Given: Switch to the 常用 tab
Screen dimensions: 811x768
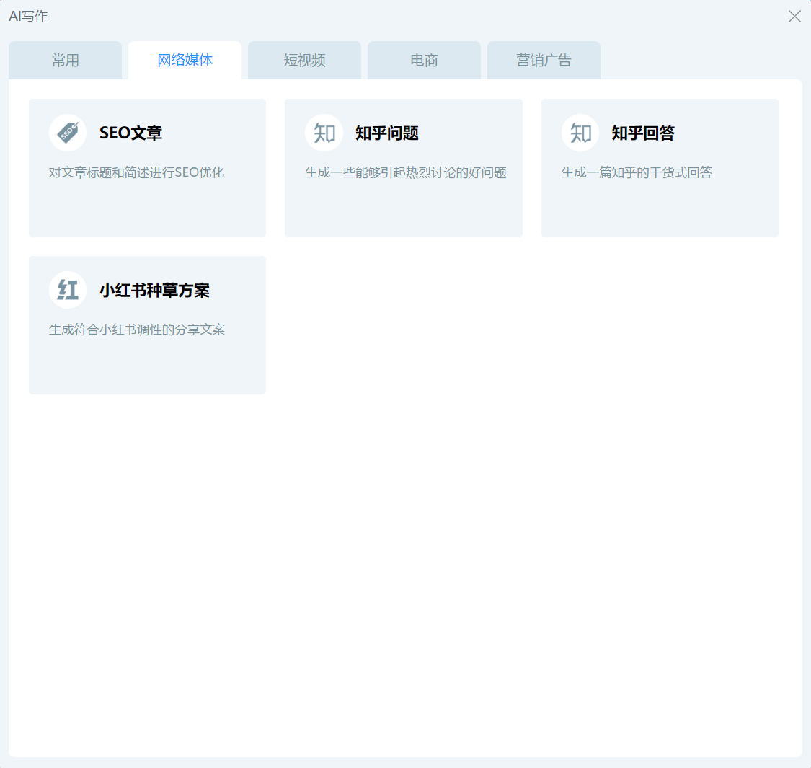Looking at the screenshot, I should point(65,61).
